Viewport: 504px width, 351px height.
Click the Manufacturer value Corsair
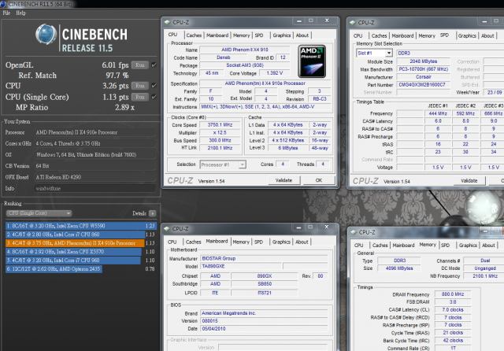point(424,77)
